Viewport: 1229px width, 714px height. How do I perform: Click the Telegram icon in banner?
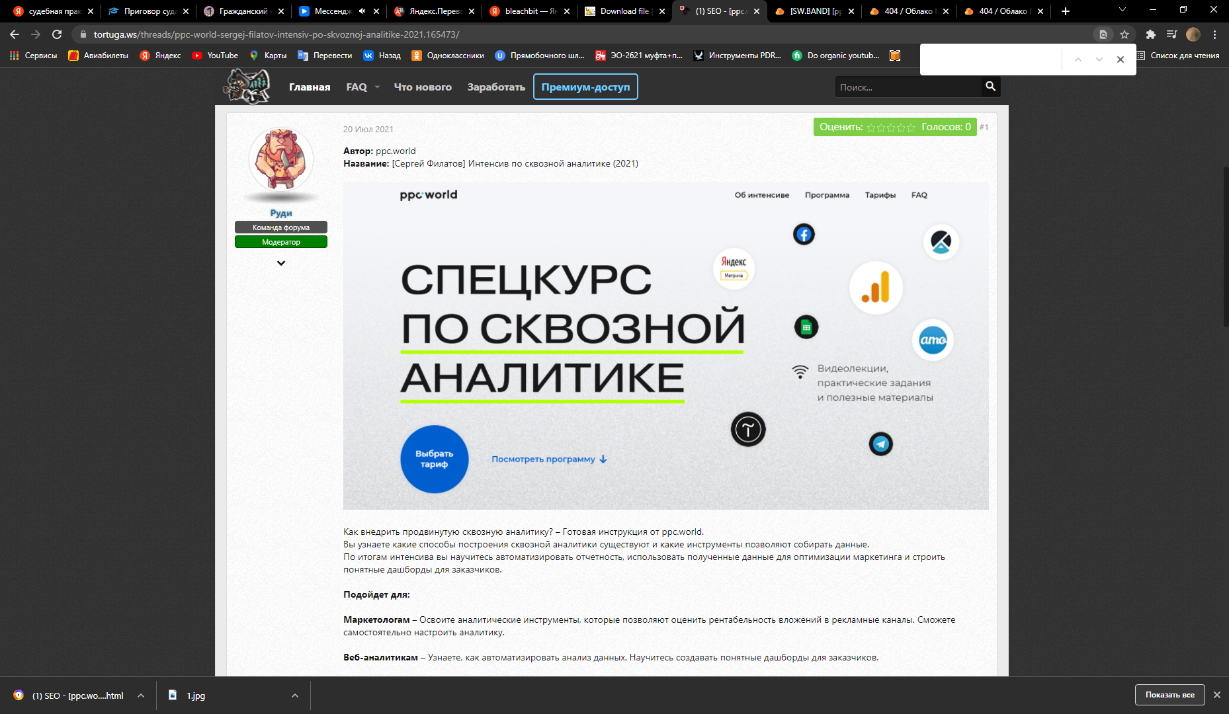(880, 444)
